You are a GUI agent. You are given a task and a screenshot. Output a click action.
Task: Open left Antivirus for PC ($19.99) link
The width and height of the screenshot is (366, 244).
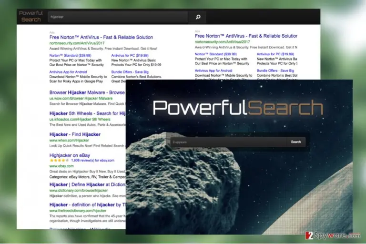coord(130,56)
